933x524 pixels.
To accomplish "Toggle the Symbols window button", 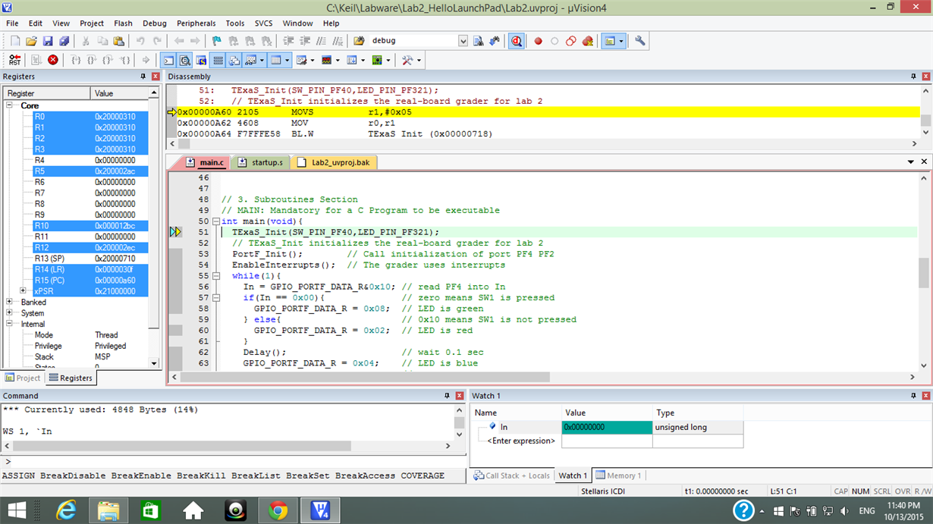I will 201,60.
